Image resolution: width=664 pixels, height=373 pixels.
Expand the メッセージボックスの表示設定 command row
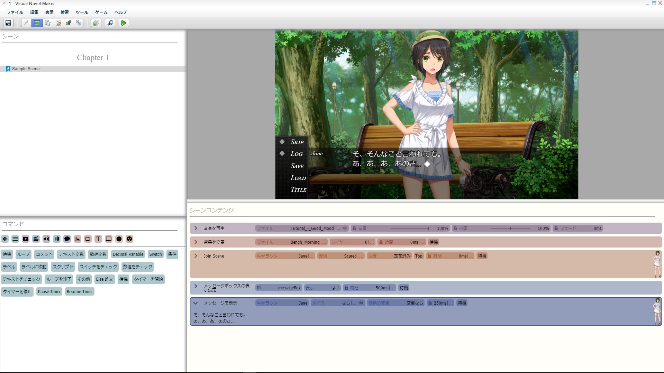tap(196, 286)
